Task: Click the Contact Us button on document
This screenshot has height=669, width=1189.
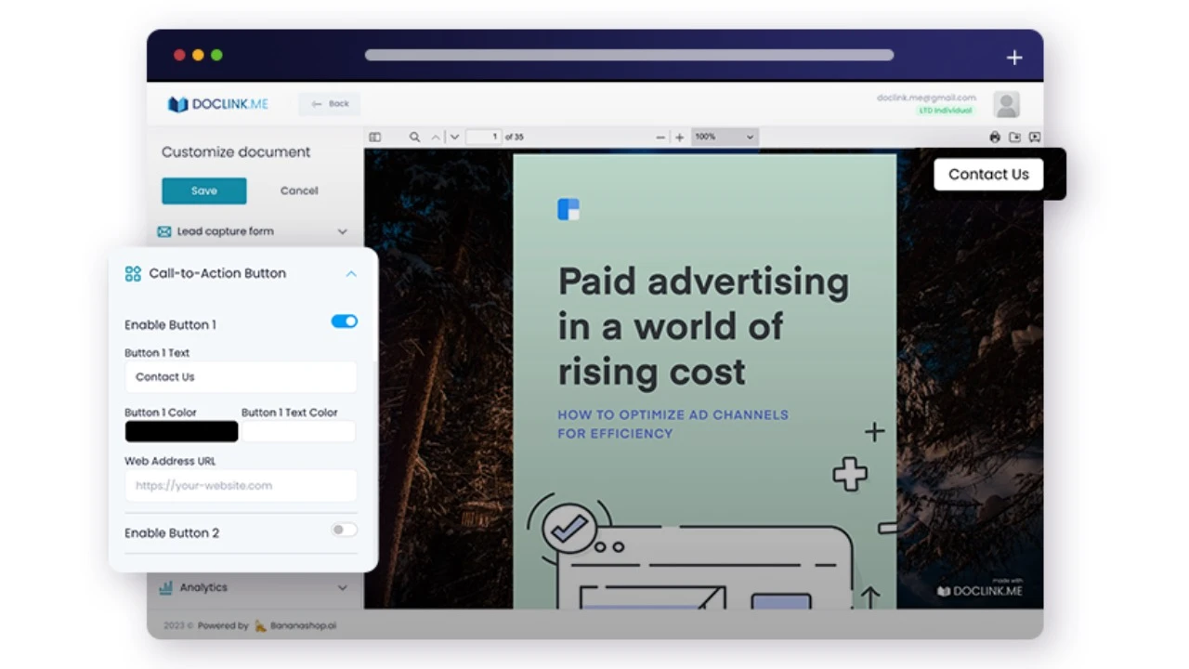Action: click(x=988, y=174)
